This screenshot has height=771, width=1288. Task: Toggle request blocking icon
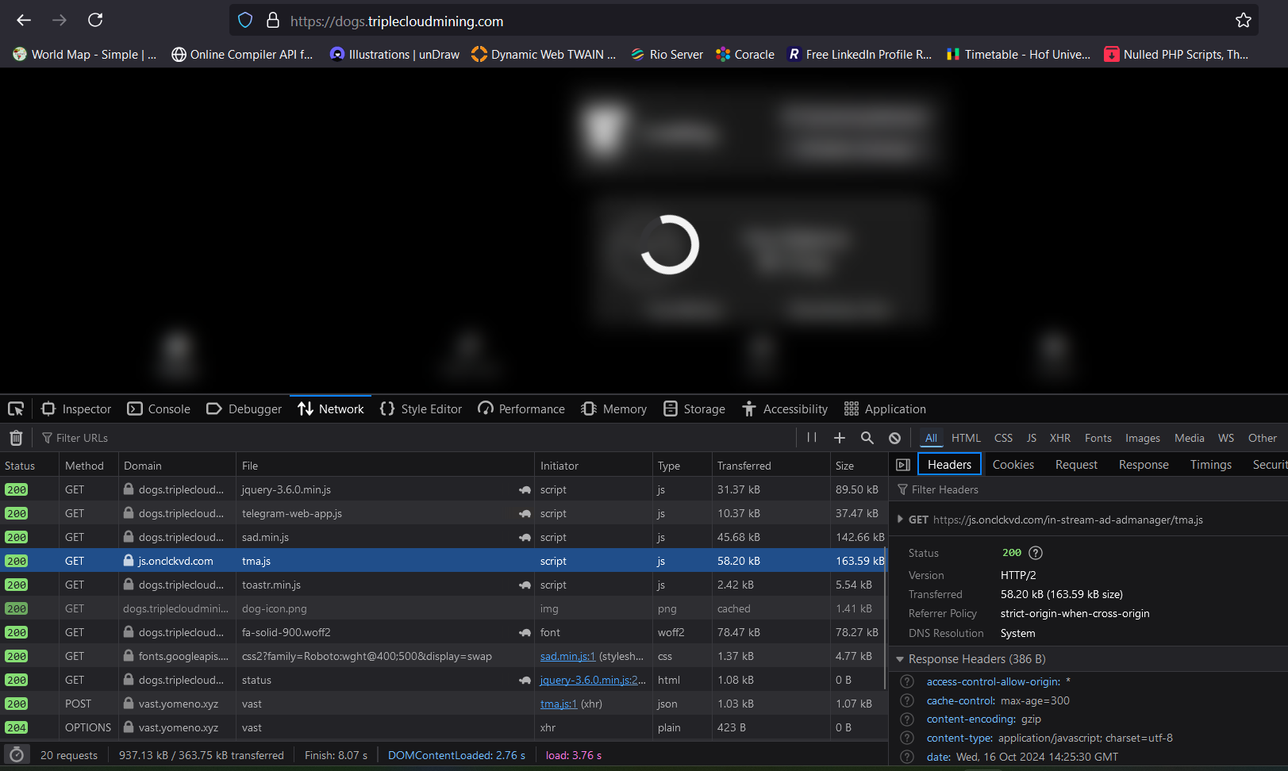[894, 438]
